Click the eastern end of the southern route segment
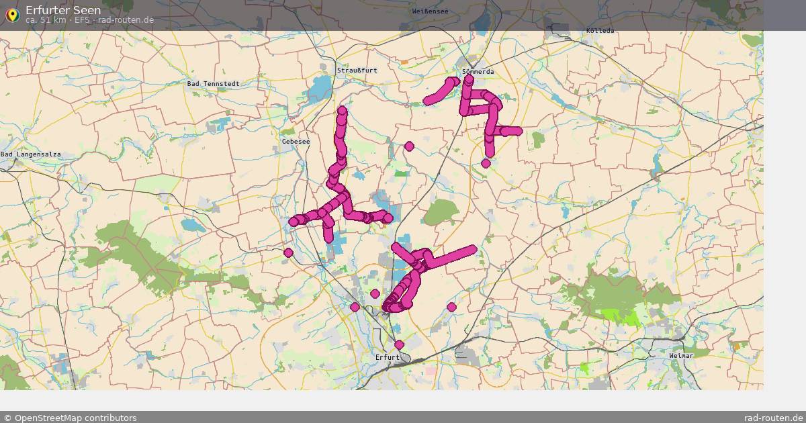 [x=472, y=250]
